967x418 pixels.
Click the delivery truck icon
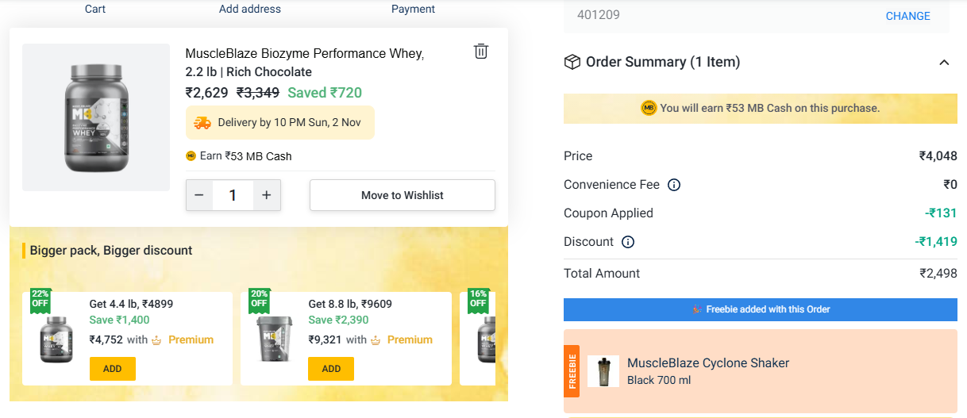pos(202,123)
